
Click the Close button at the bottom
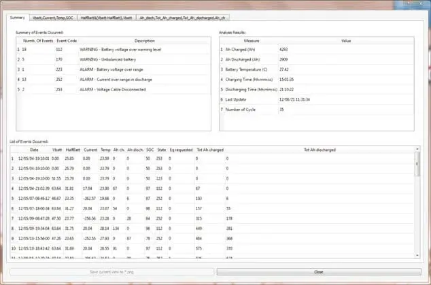[x=319, y=272]
